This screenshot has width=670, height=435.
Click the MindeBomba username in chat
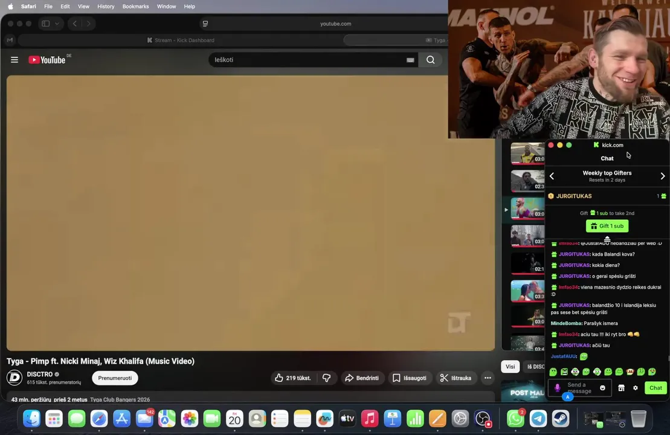pos(566,323)
